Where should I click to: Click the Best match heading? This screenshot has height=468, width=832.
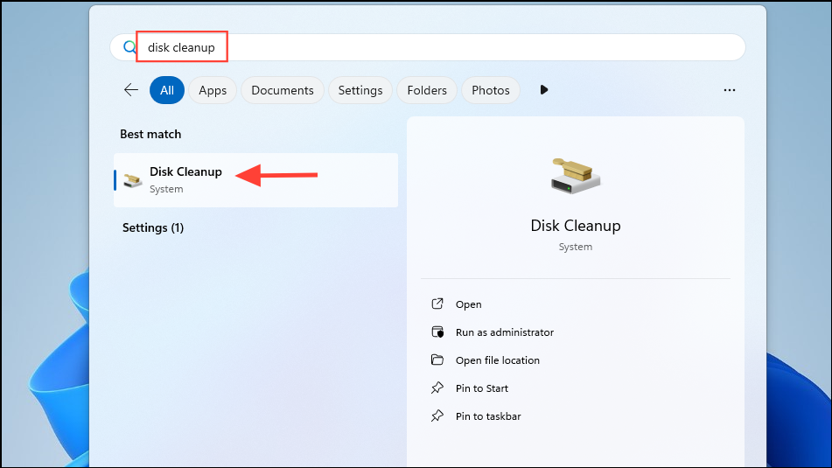(x=150, y=134)
